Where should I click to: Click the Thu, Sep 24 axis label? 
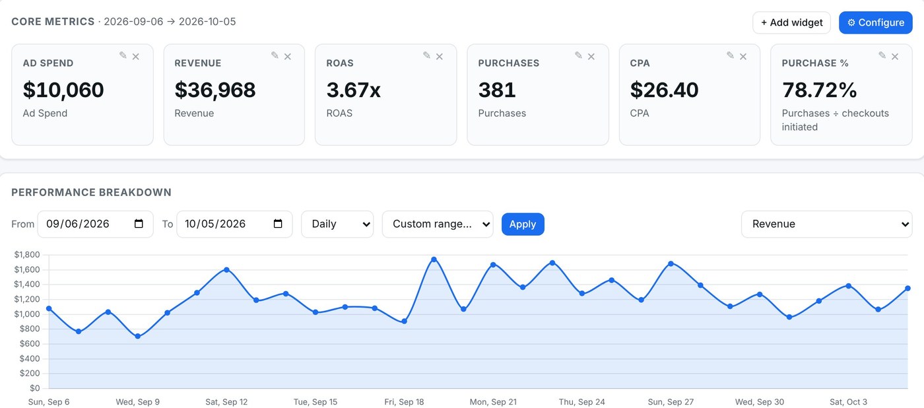click(581, 401)
